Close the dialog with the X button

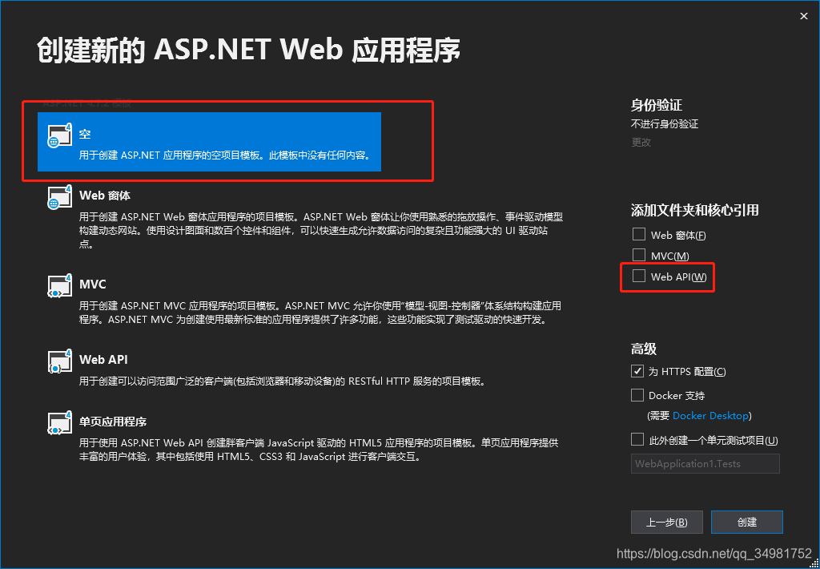point(804,16)
